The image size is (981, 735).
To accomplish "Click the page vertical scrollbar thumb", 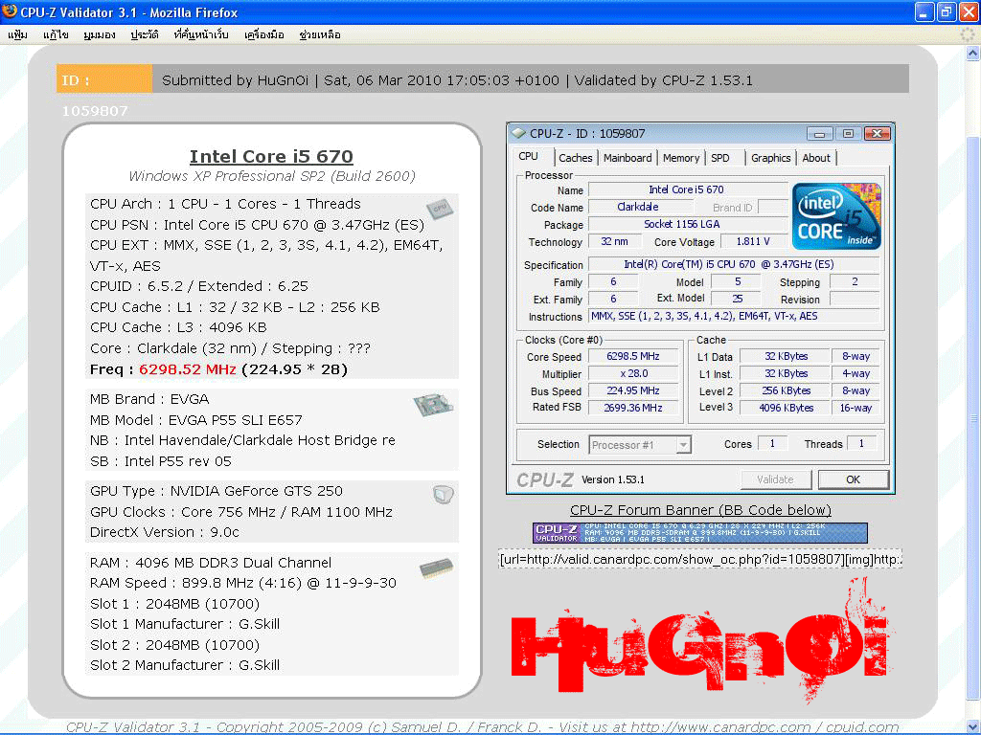I will pos(973,418).
